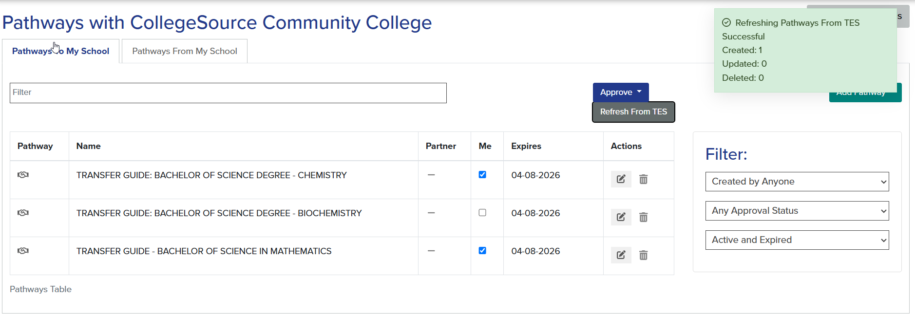The width and height of the screenshot is (915, 316).
Task: Click in the Filter text field
Action: point(228,93)
